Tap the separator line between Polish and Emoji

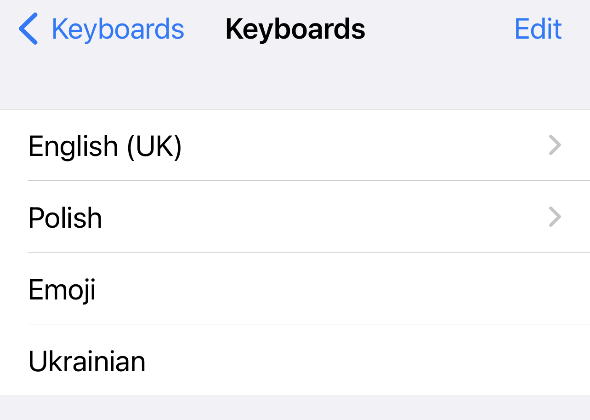tap(308, 252)
